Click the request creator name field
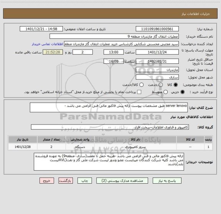This screenshot has height=214, width=221. (x=121, y=44)
